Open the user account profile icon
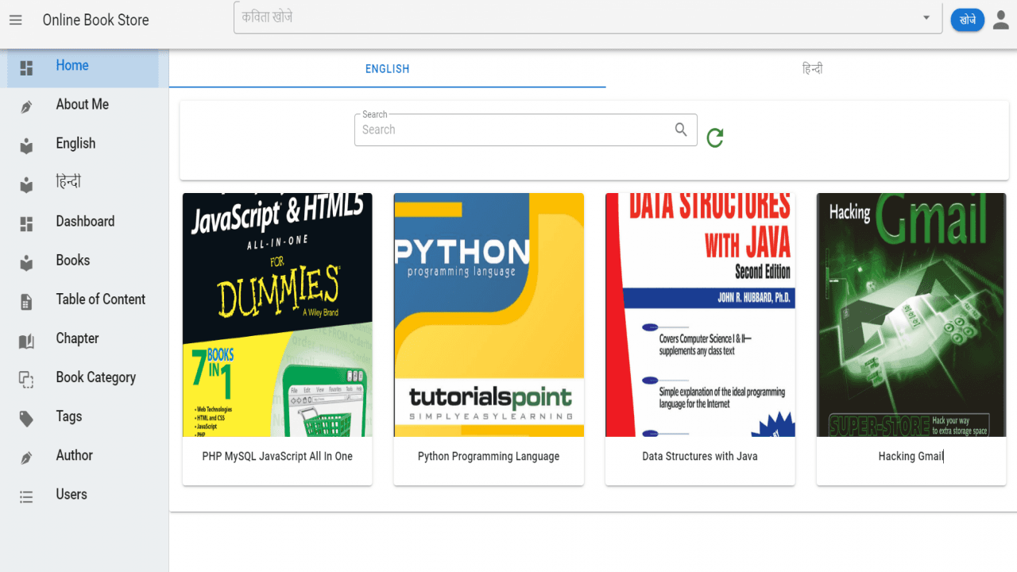Image resolution: width=1017 pixels, height=572 pixels. coord(1000,20)
